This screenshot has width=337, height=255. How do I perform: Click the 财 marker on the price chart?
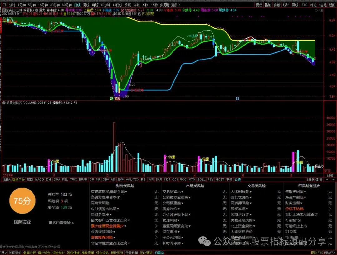237,99
